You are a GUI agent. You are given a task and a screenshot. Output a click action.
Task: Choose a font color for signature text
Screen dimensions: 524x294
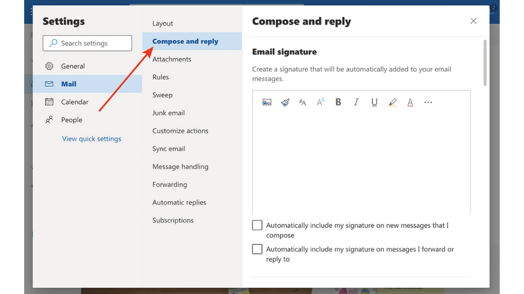410,102
